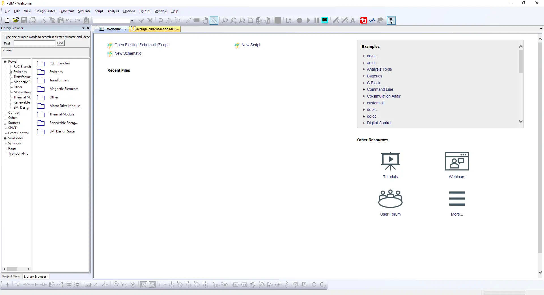Click the ground element in bottom toolbar
The image size is (544, 295).
click(8, 285)
